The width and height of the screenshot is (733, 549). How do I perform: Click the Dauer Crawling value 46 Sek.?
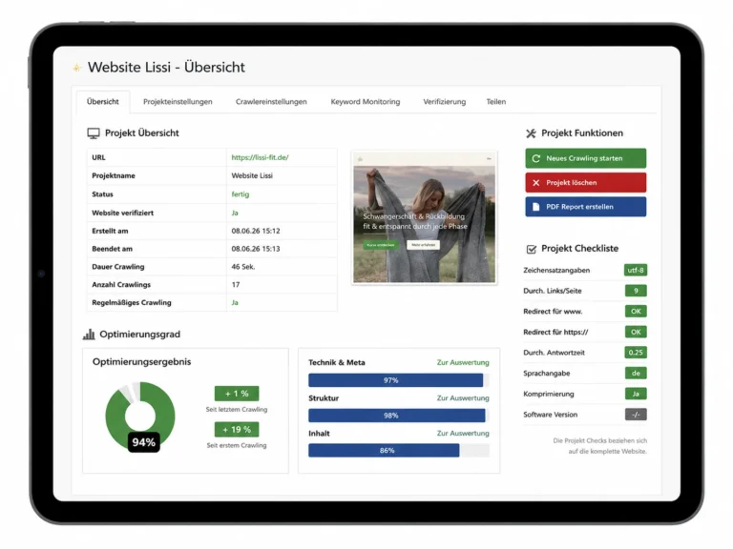tap(243, 267)
